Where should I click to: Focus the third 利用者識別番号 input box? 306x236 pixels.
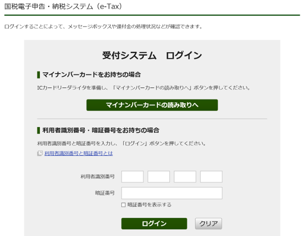tap(185, 177)
